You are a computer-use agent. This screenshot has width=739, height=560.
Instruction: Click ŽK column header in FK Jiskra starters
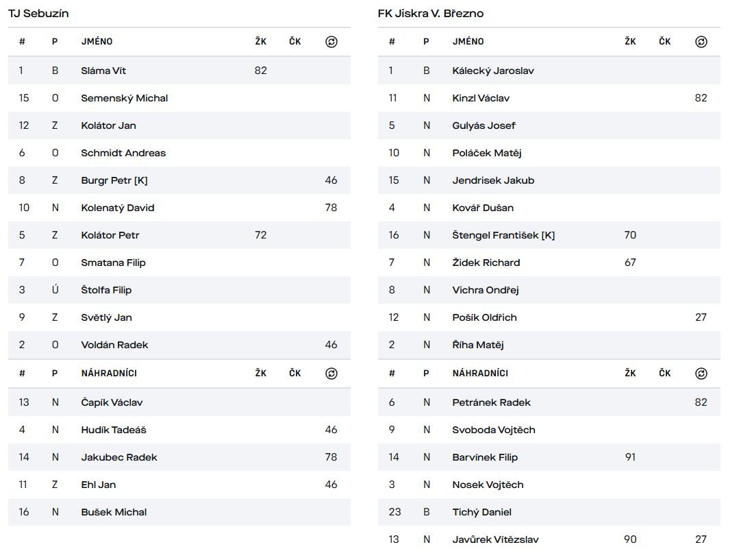click(630, 42)
